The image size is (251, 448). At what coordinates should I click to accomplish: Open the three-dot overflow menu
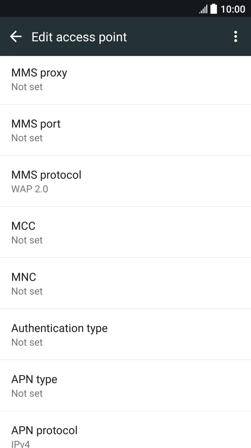coord(235,37)
